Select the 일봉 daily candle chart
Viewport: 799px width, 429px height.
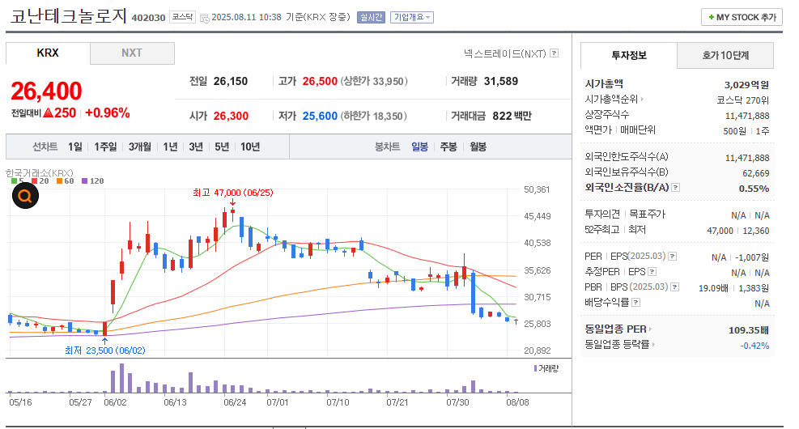click(420, 147)
